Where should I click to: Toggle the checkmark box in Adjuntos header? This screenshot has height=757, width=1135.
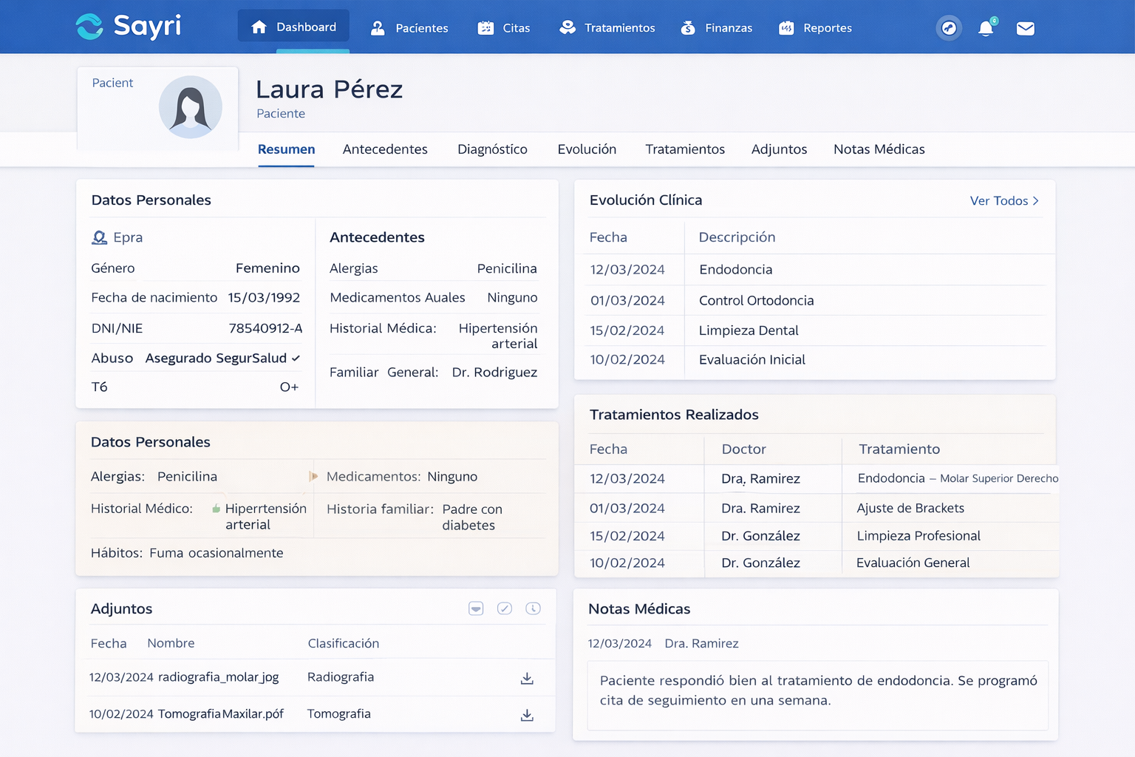click(505, 608)
